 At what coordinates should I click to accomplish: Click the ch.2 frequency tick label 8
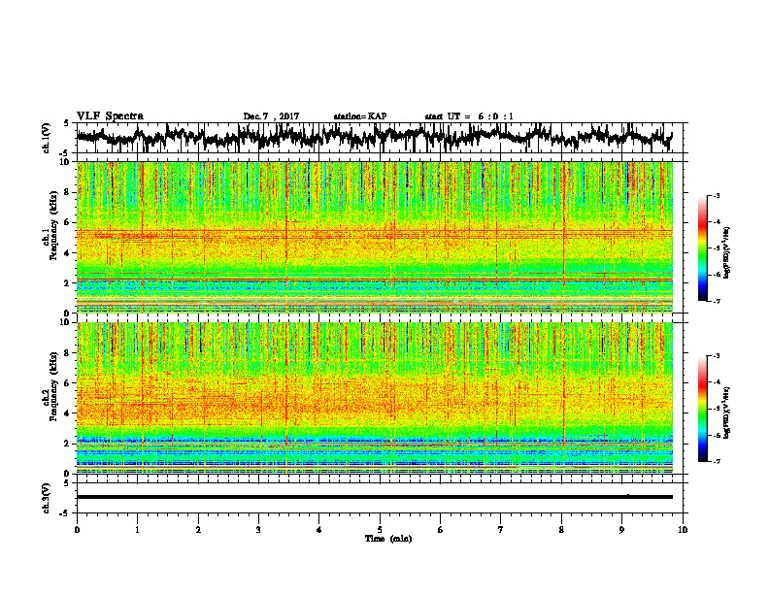(x=67, y=353)
